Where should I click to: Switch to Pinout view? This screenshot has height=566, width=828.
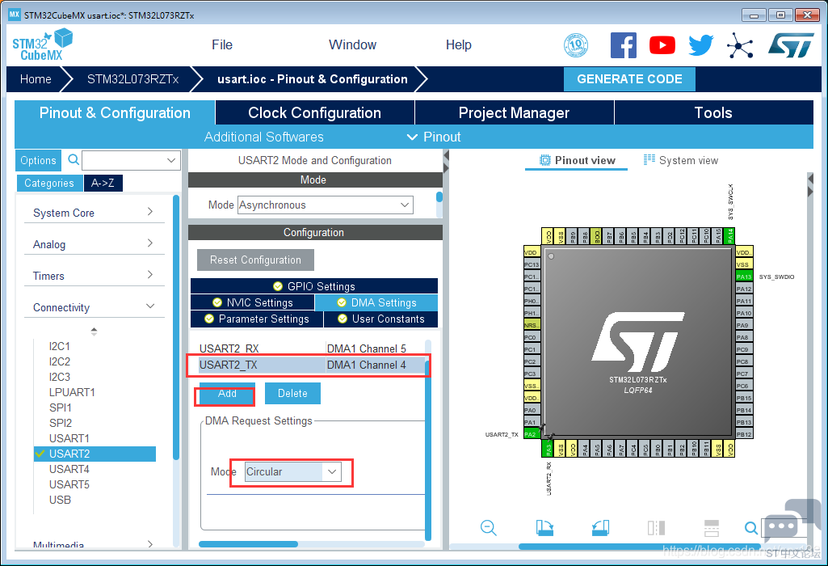[577, 160]
